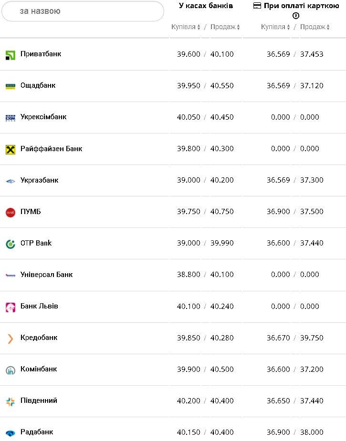This screenshot has width=346, height=441.
Task: Sort by card payment Купівля column
Action: (x=275, y=27)
